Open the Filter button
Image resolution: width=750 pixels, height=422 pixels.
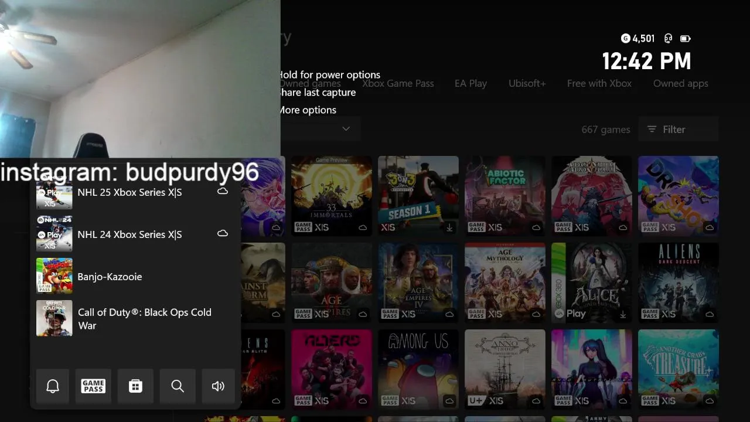tap(679, 129)
